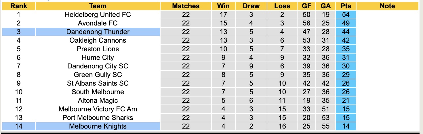Select South Melbourne team name

98,92
